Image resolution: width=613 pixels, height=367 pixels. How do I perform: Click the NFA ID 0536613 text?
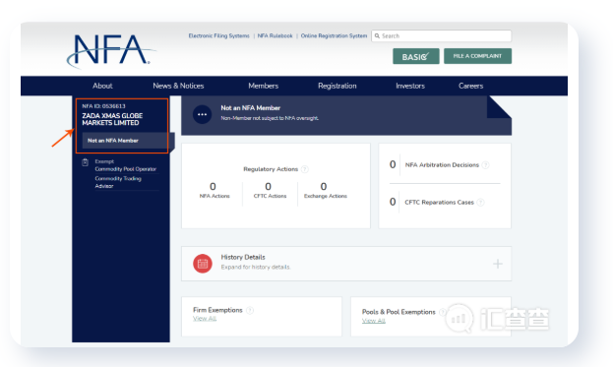(x=103, y=106)
